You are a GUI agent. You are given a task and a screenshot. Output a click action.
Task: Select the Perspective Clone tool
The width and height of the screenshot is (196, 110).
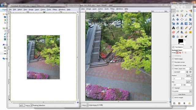coord(174,36)
